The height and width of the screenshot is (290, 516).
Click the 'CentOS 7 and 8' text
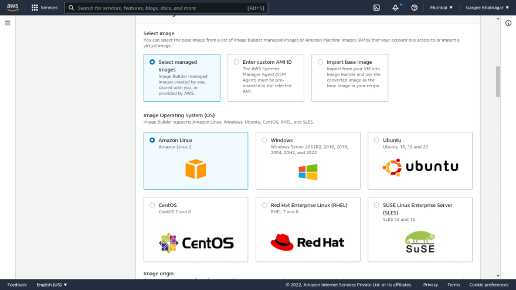175,211
